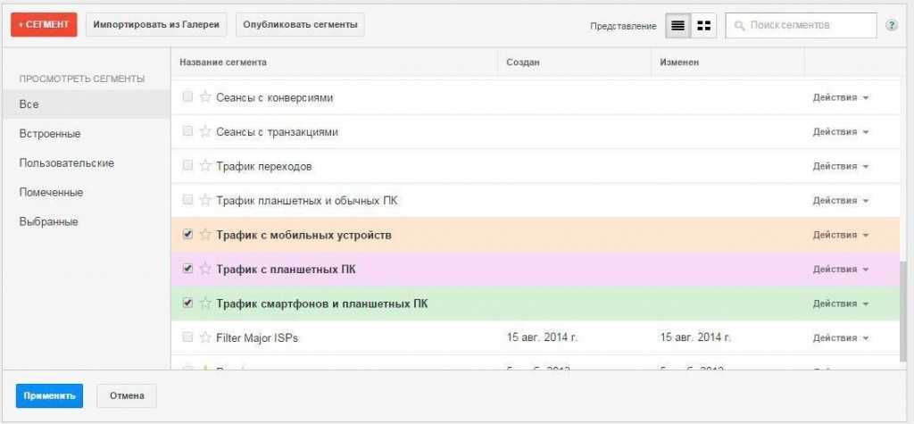Open the help question mark icon
The height and width of the screenshot is (424, 914).
891,26
